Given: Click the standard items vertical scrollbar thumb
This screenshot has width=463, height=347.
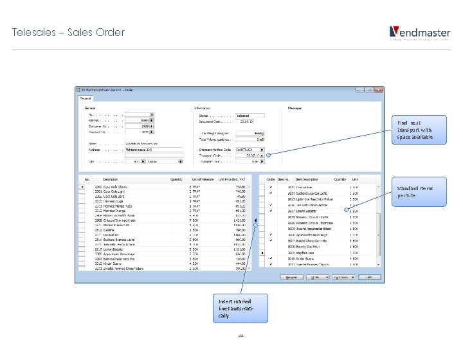Looking at the screenshot, I should tap(379, 235).
